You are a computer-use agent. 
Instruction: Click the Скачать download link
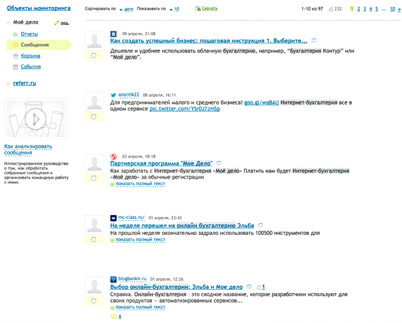point(209,8)
